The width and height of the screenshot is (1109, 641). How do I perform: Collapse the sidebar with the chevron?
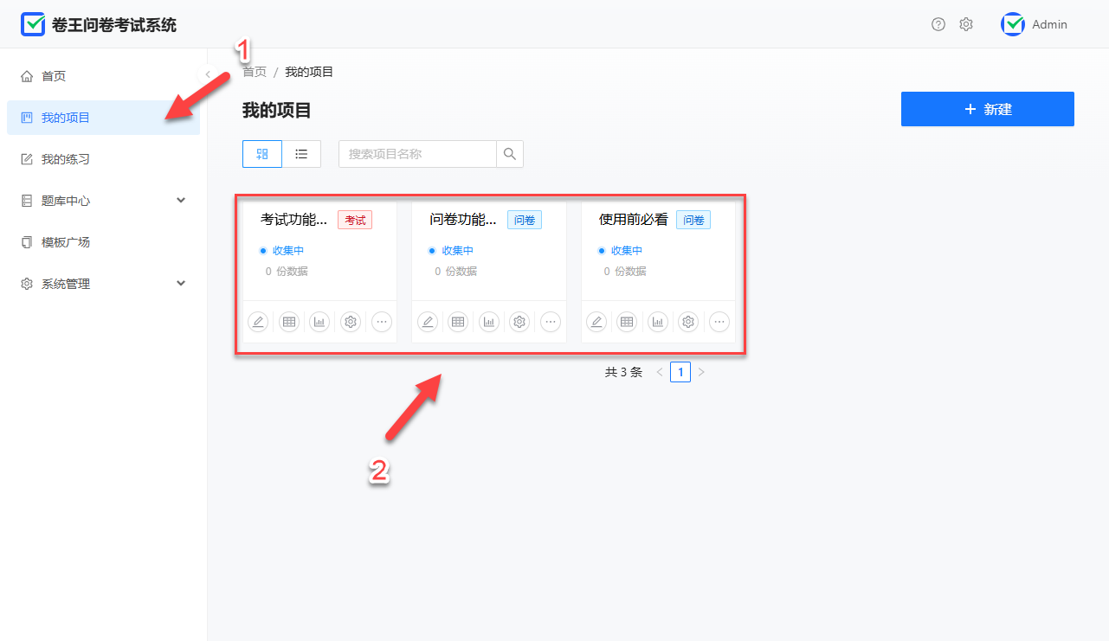click(208, 75)
